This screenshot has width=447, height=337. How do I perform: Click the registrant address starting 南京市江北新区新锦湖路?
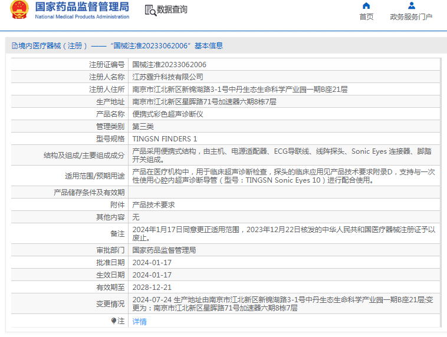(240, 90)
